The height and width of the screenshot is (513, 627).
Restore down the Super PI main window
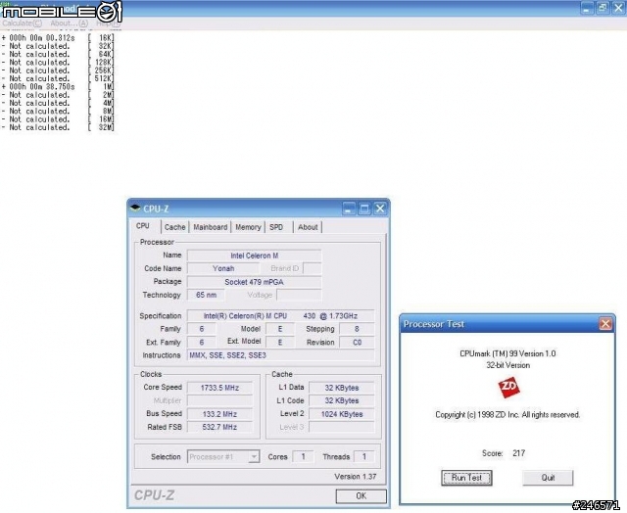[x=603, y=8]
